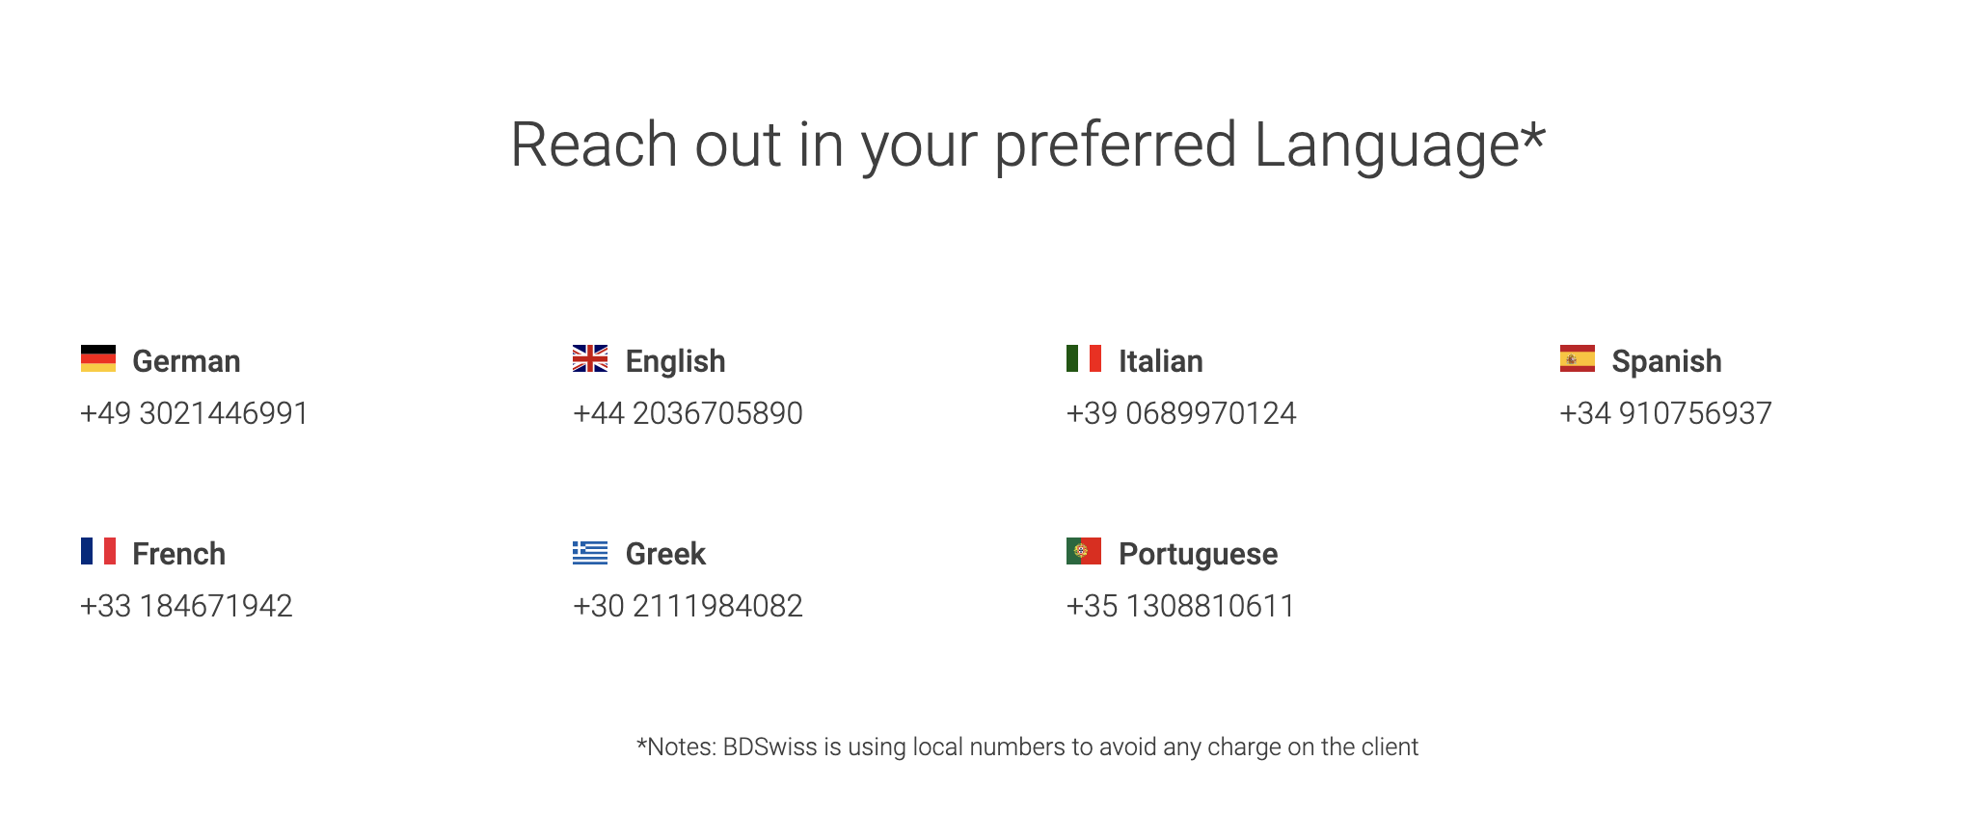Call the Italian number +39 0689970124
This screenshot has height=813, width=1971.
click(x=1181, y=413)
